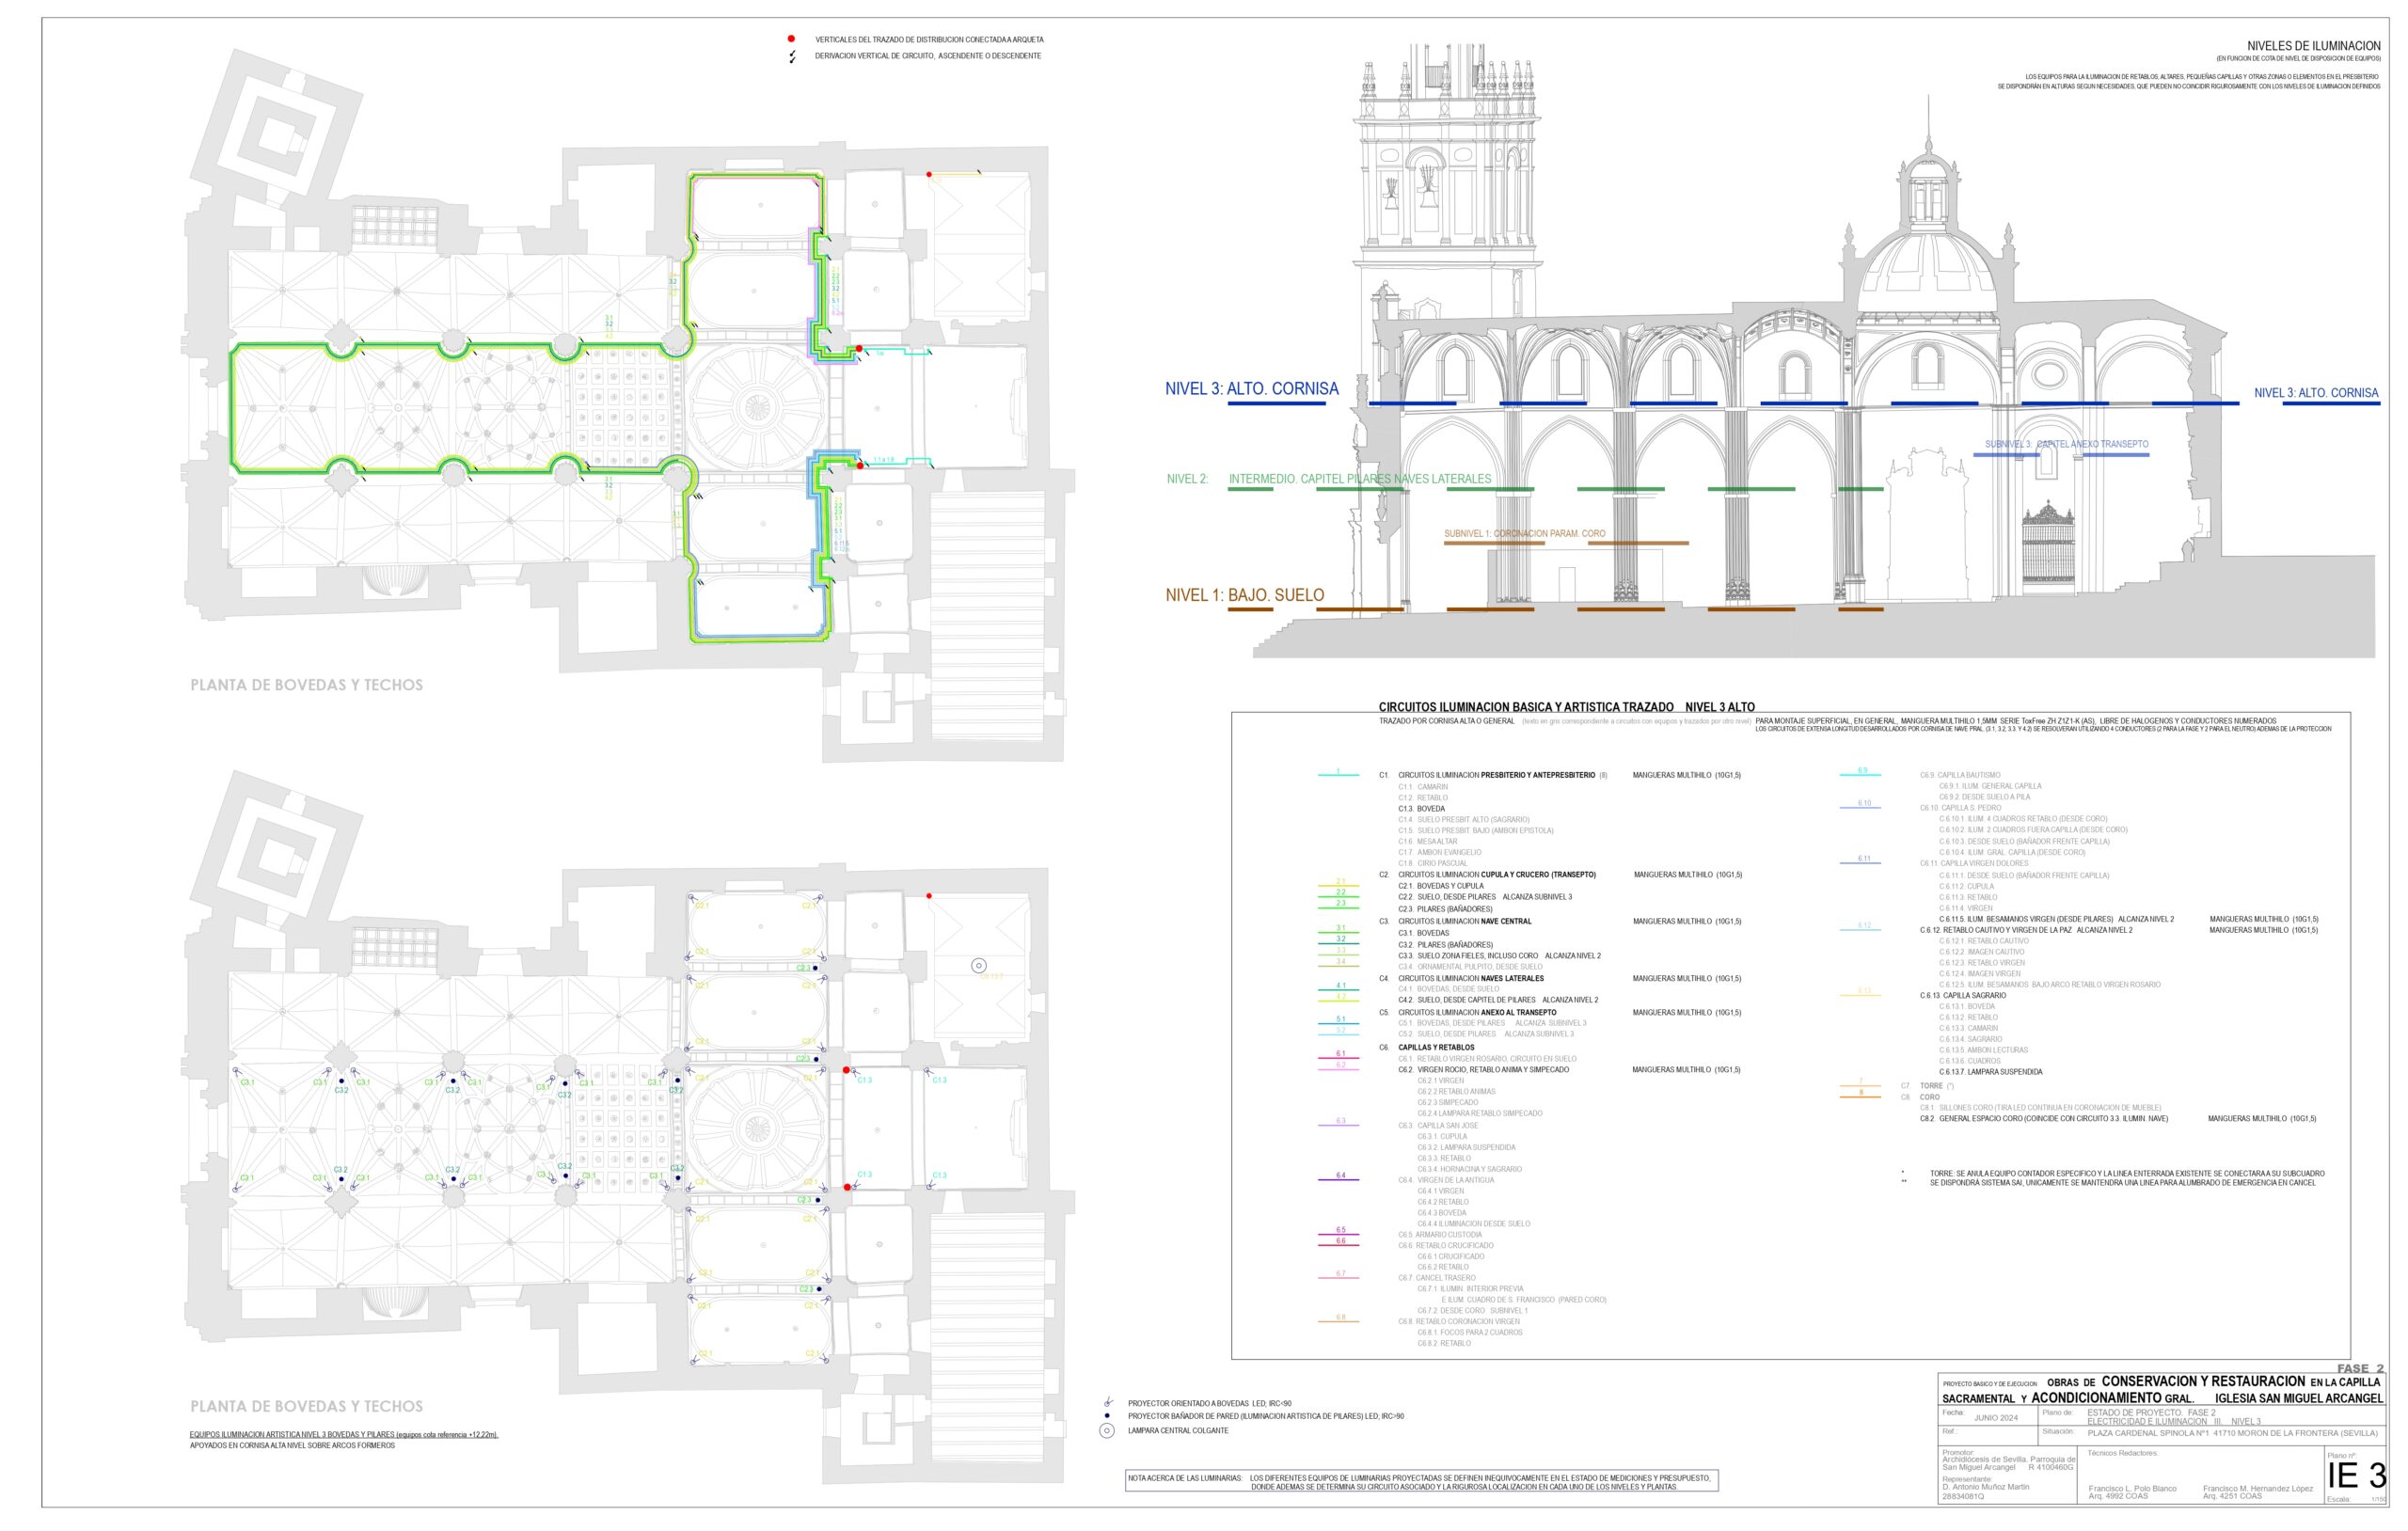The image size is (2408, 1531).
Task: Click the upper 'PLANTA DE BOVEDAS Y TECHOS' title
Action: click(x=306, y=685)
